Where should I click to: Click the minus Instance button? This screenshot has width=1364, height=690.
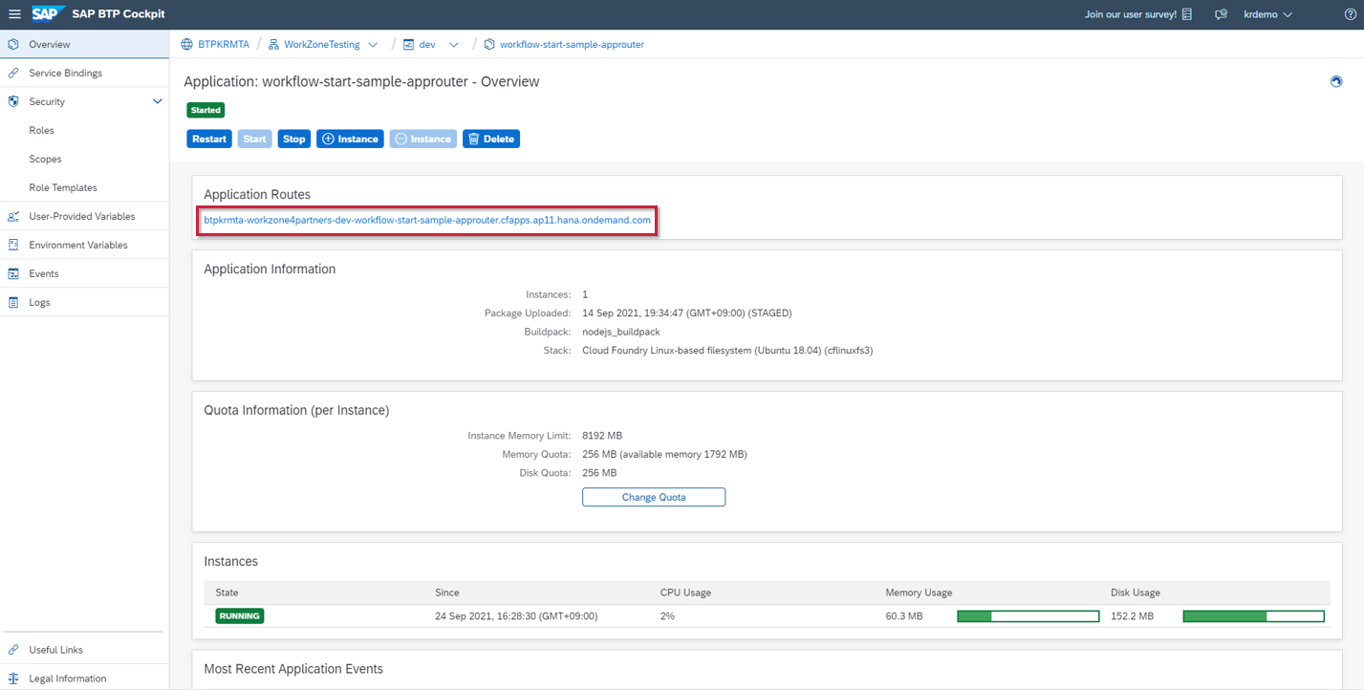pyautogui.click(x=423, y=139)
